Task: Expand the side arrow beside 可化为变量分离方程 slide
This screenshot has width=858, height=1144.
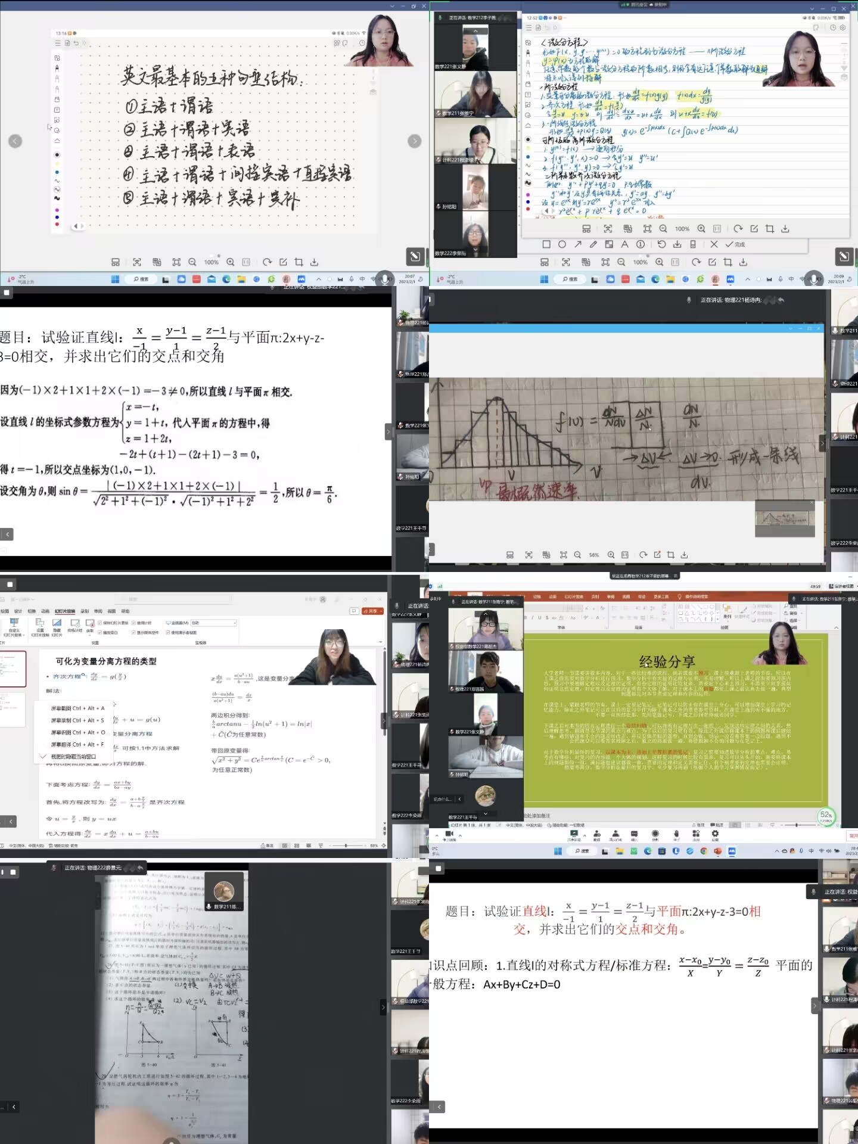Action: pos(384,721)
